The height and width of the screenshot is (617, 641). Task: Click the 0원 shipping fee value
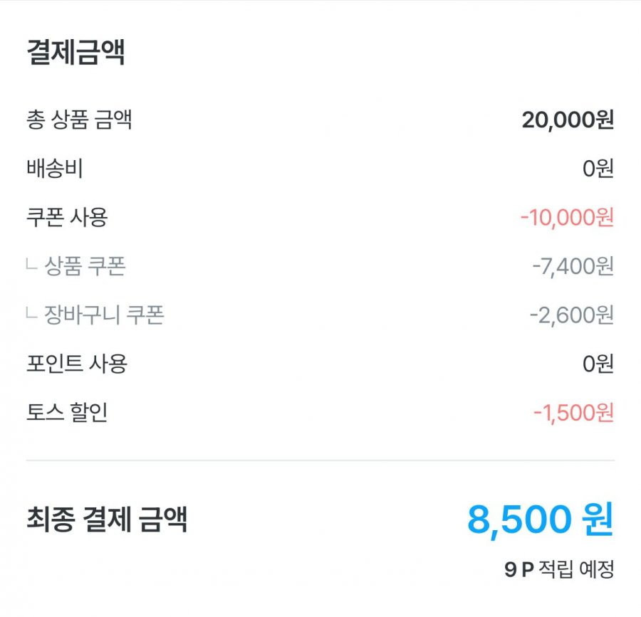coord(598,169)
